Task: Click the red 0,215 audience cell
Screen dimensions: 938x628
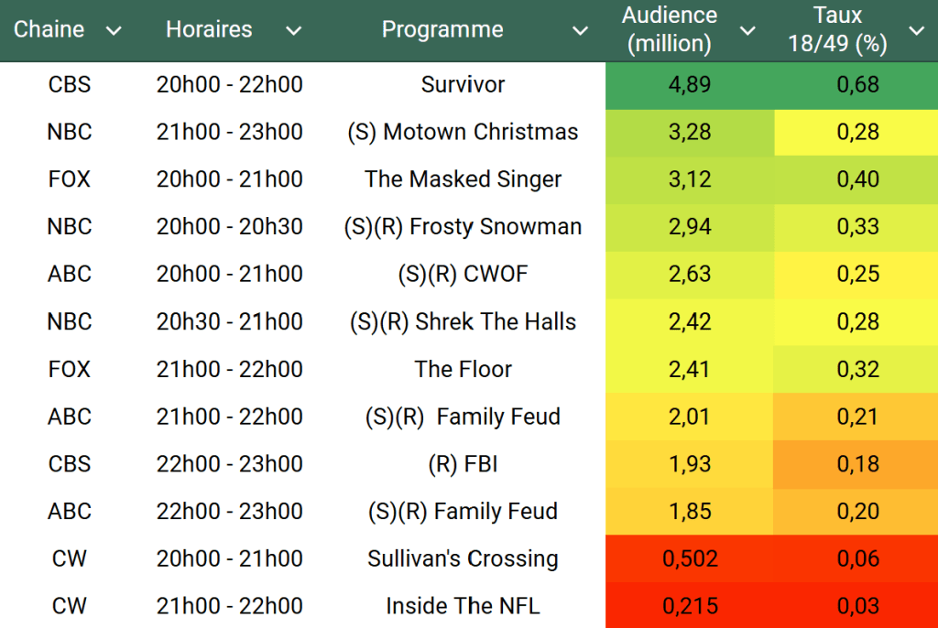Action: (x=690, y=606)
